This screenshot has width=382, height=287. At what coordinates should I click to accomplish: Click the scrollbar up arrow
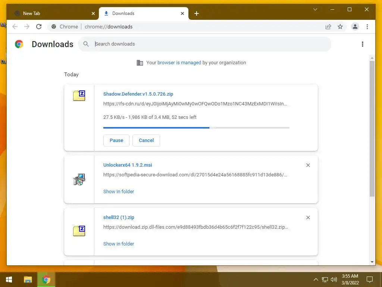click(x=372, y=58)
